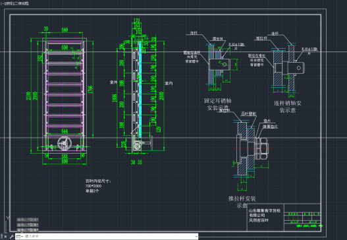Select the 660 dimension text

[x=65, y=30]
